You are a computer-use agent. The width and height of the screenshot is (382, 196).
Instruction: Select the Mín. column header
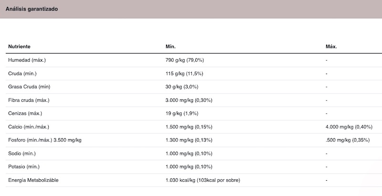click(x=170, y=46)
